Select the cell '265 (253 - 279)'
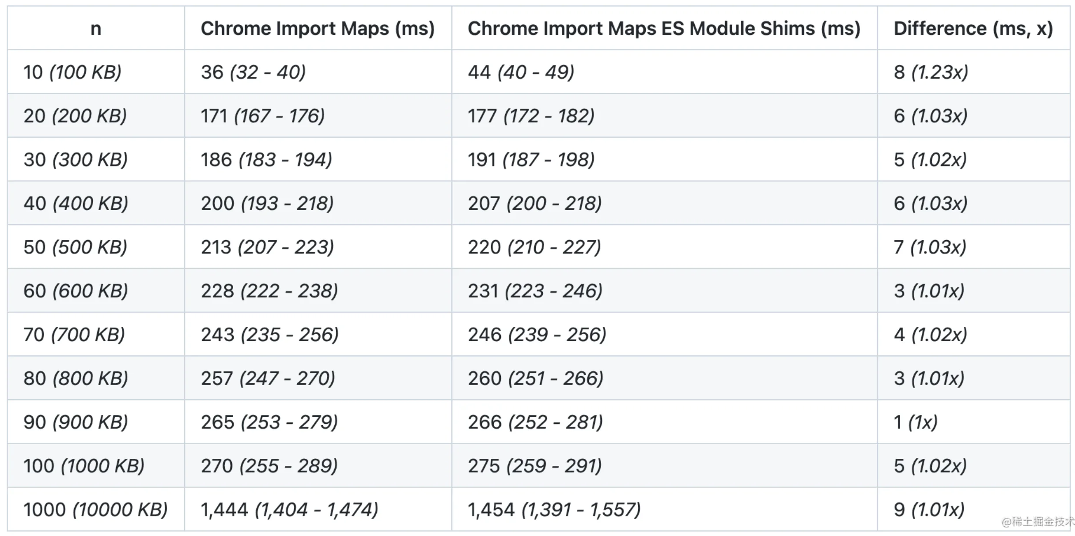1075x536 pixels. 318,421
